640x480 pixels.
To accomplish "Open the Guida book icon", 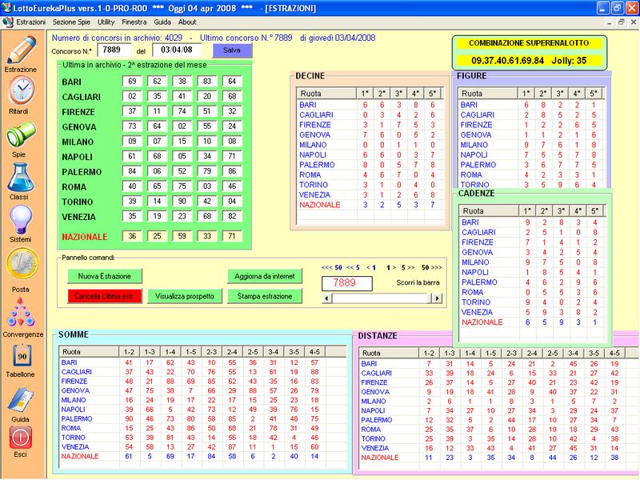I will pyautogui.click(x=21, y=399).
